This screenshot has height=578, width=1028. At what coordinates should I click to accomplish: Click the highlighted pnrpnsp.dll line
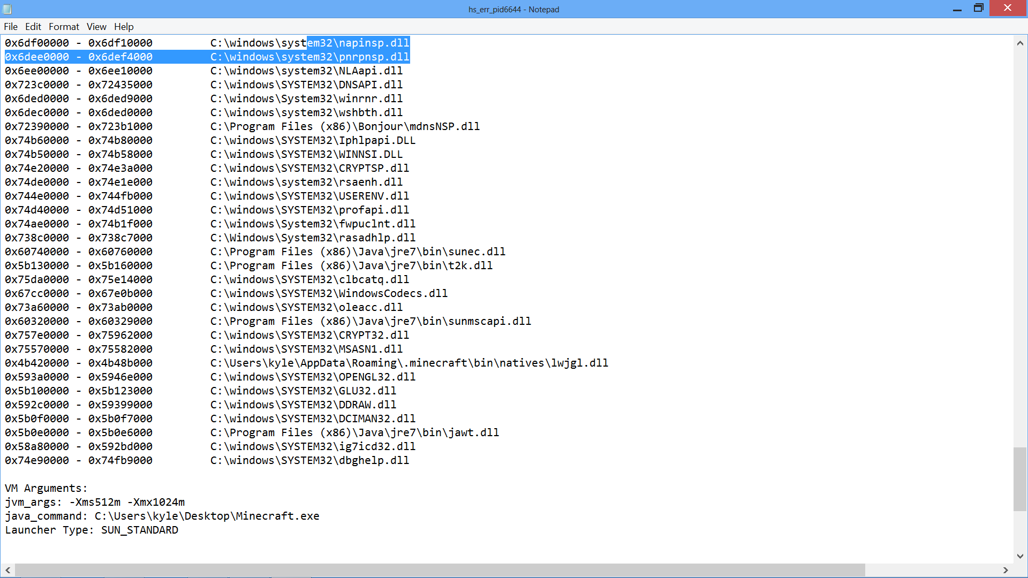pyautogui.click(x=309, y=57)
